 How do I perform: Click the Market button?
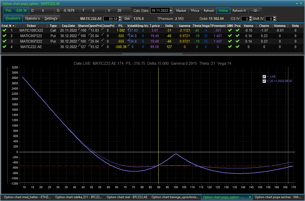(181, 11)
